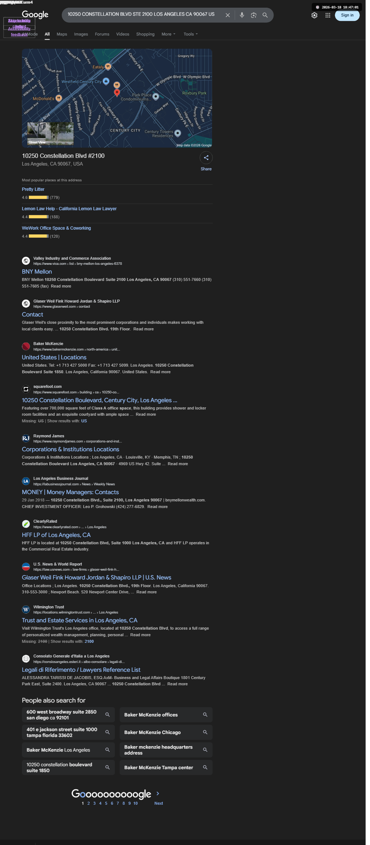This screenshot has width=370, height=845.
Task: Search Baker McKenzie Chicago suggestion
Action: (166, 732)
